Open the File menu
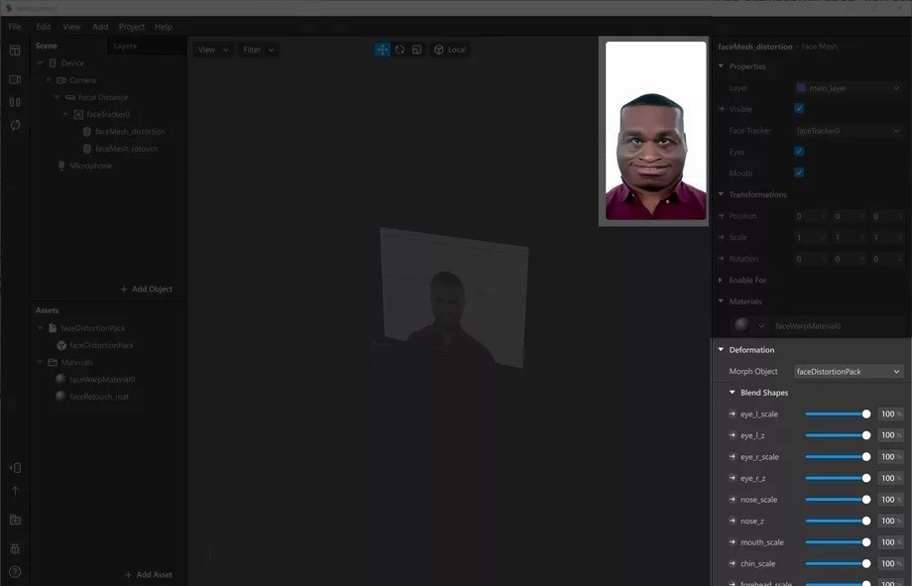The image size is (912, 586). point(15,27)
